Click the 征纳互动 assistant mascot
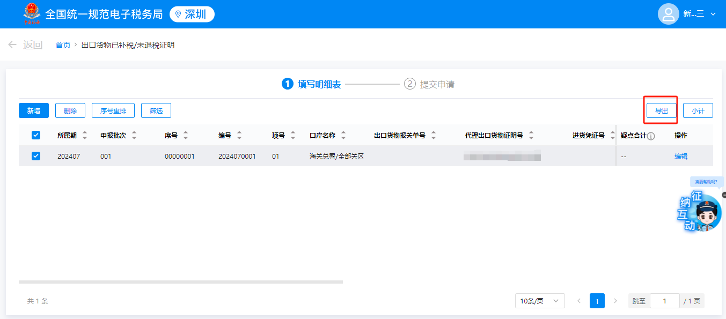Screen dimensions: 726x319 tap(700, 212)
